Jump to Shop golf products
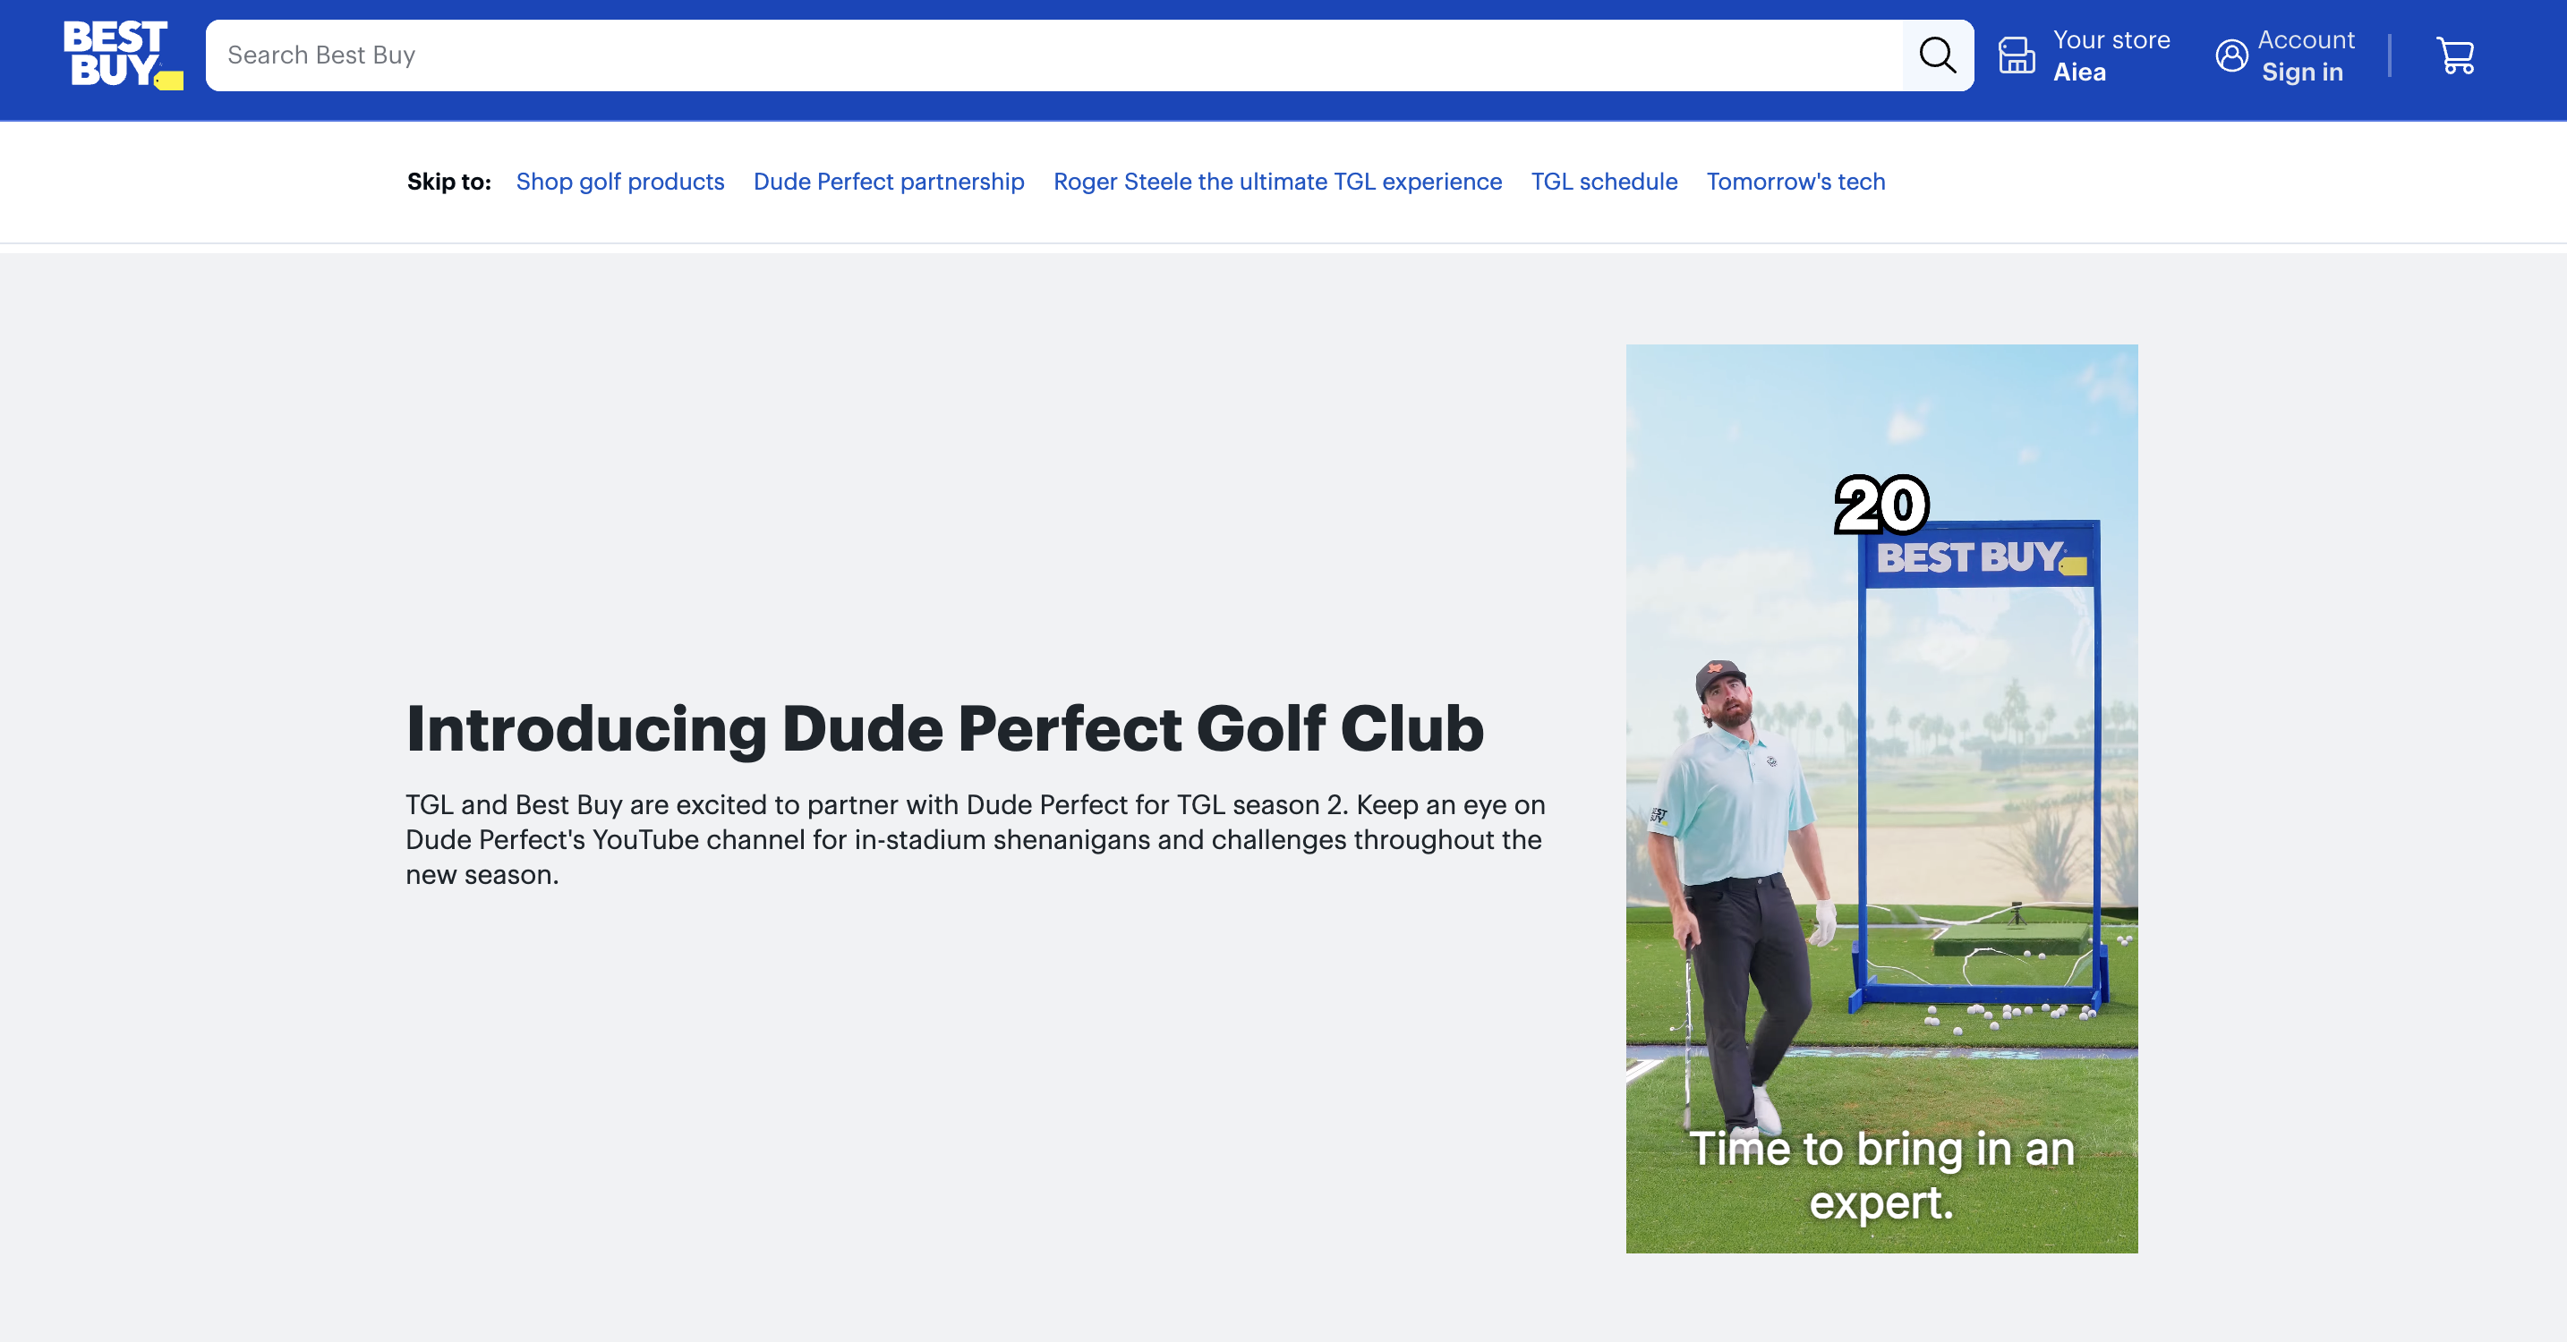 pyautogui.click(x=620, y=182)
